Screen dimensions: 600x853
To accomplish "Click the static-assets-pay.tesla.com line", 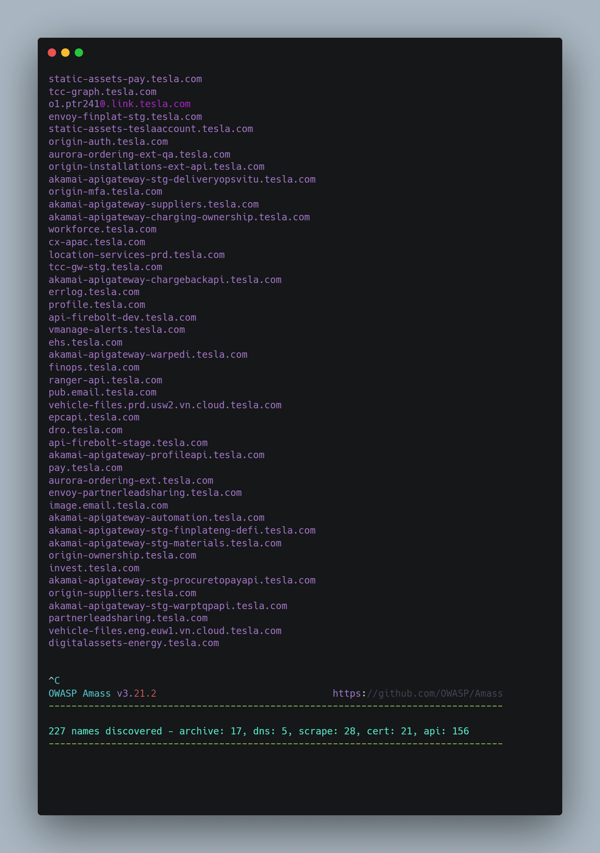I will 125,79.
